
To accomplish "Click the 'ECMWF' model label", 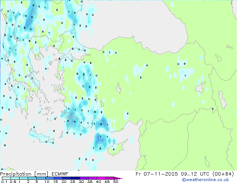I will click(x=60, y=174).
